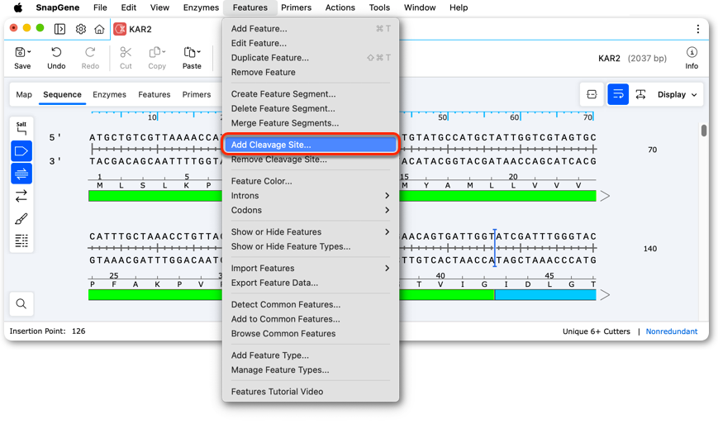This screenshot has height=429, width=718.
Task: Click the Copy icon
Action: [155, 52]
